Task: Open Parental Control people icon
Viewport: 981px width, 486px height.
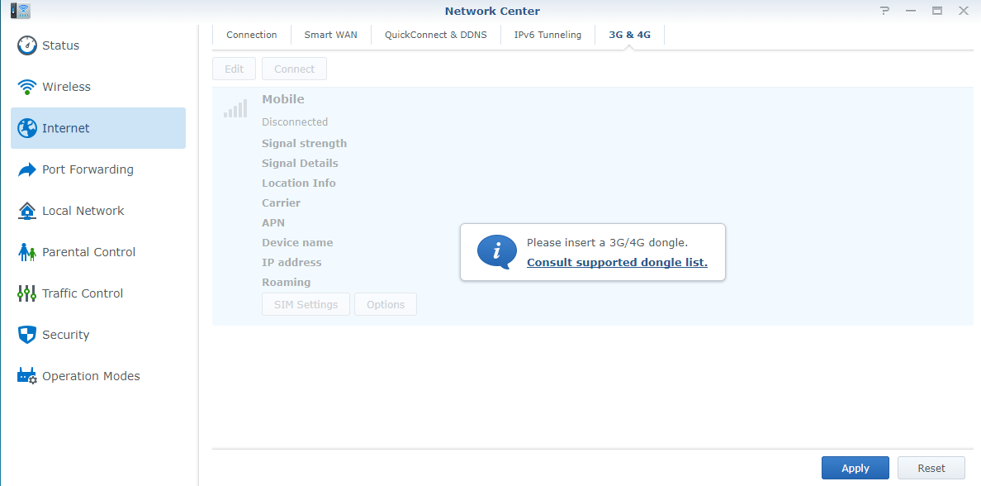Action: click(27, 252)
